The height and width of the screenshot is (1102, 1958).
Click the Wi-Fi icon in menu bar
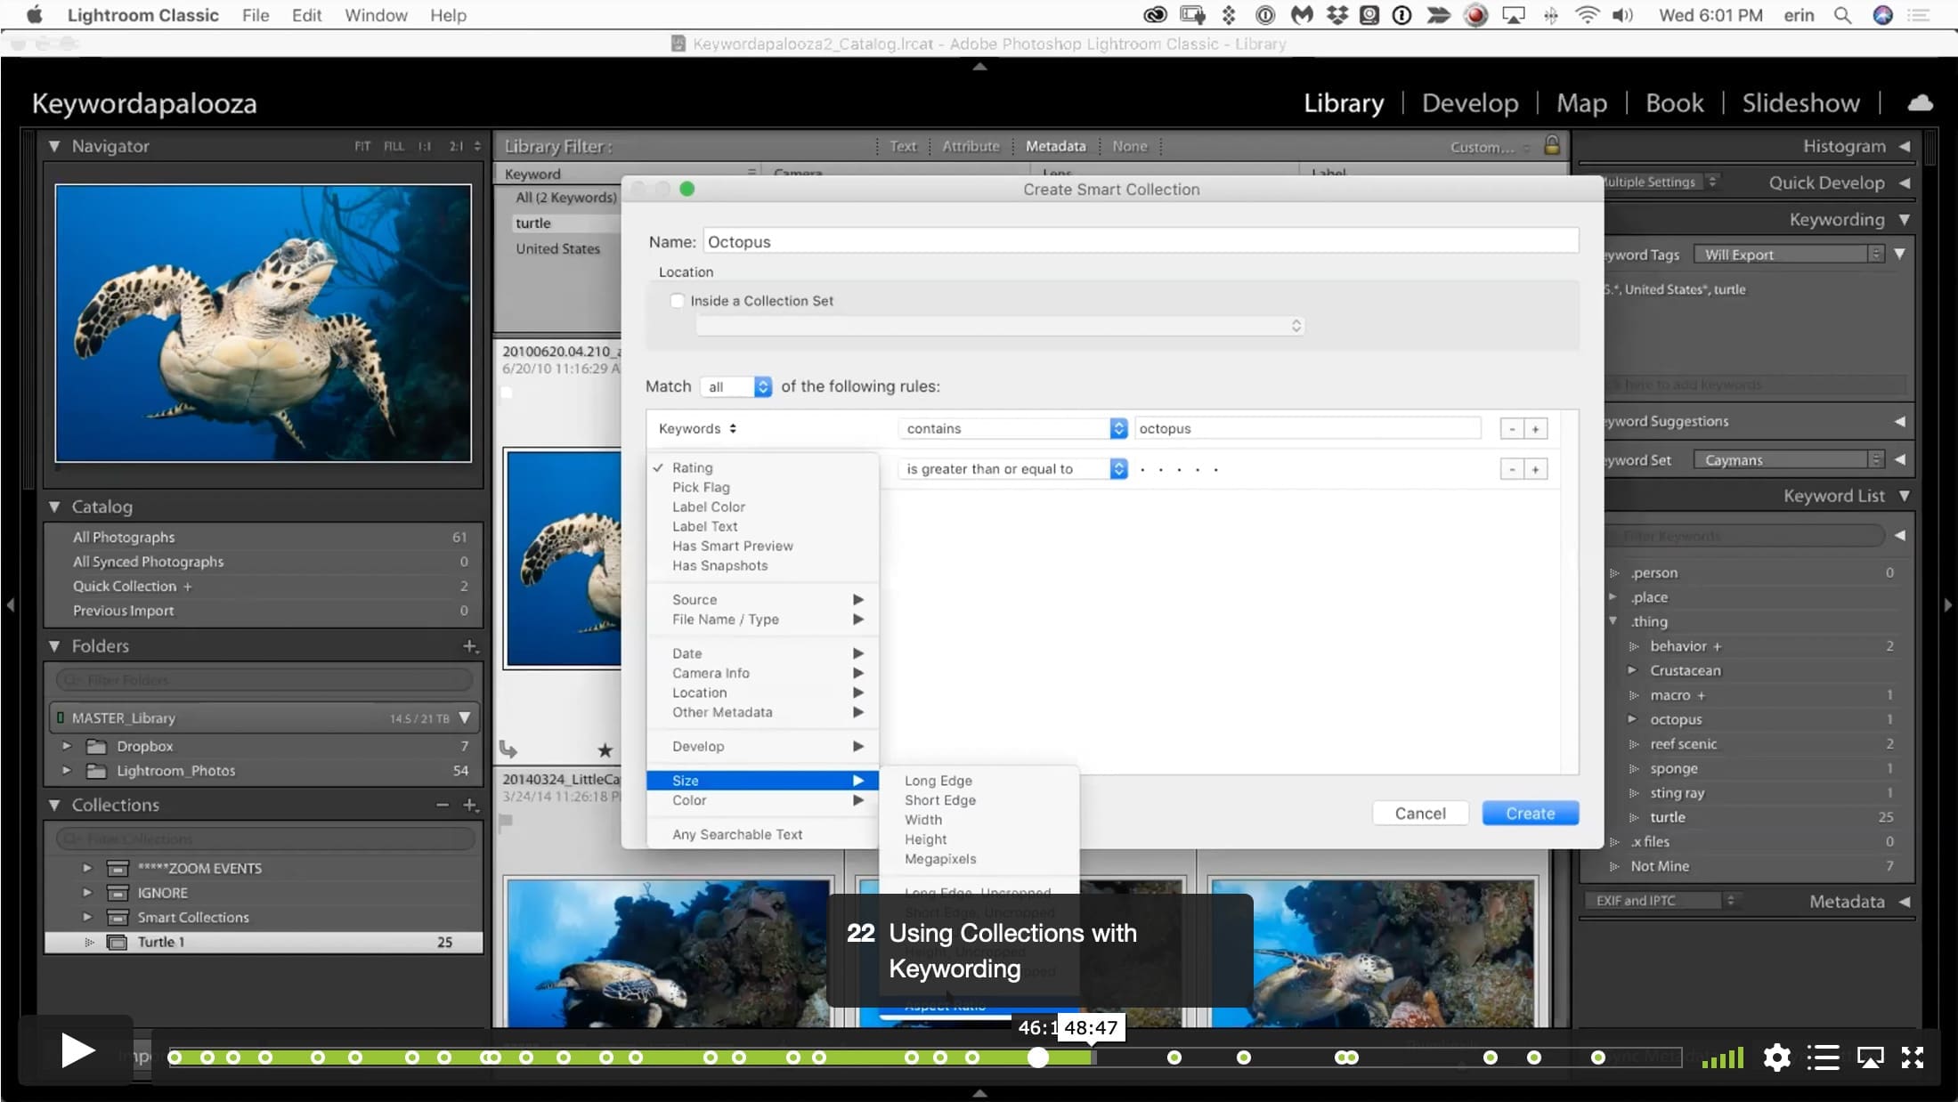(x=1587, y=15)
